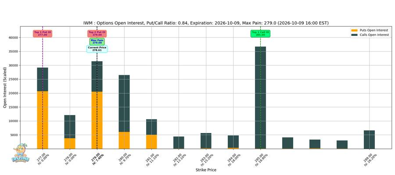This screenshot has height=175, width=395.
Task: Click the x-axis label '283.00 IV: 15.20%'
Action: pyautogui.click(x=206, y=159)
